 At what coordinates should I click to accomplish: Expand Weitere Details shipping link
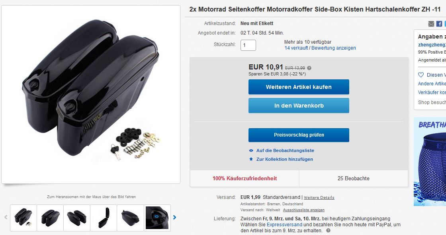319,198
